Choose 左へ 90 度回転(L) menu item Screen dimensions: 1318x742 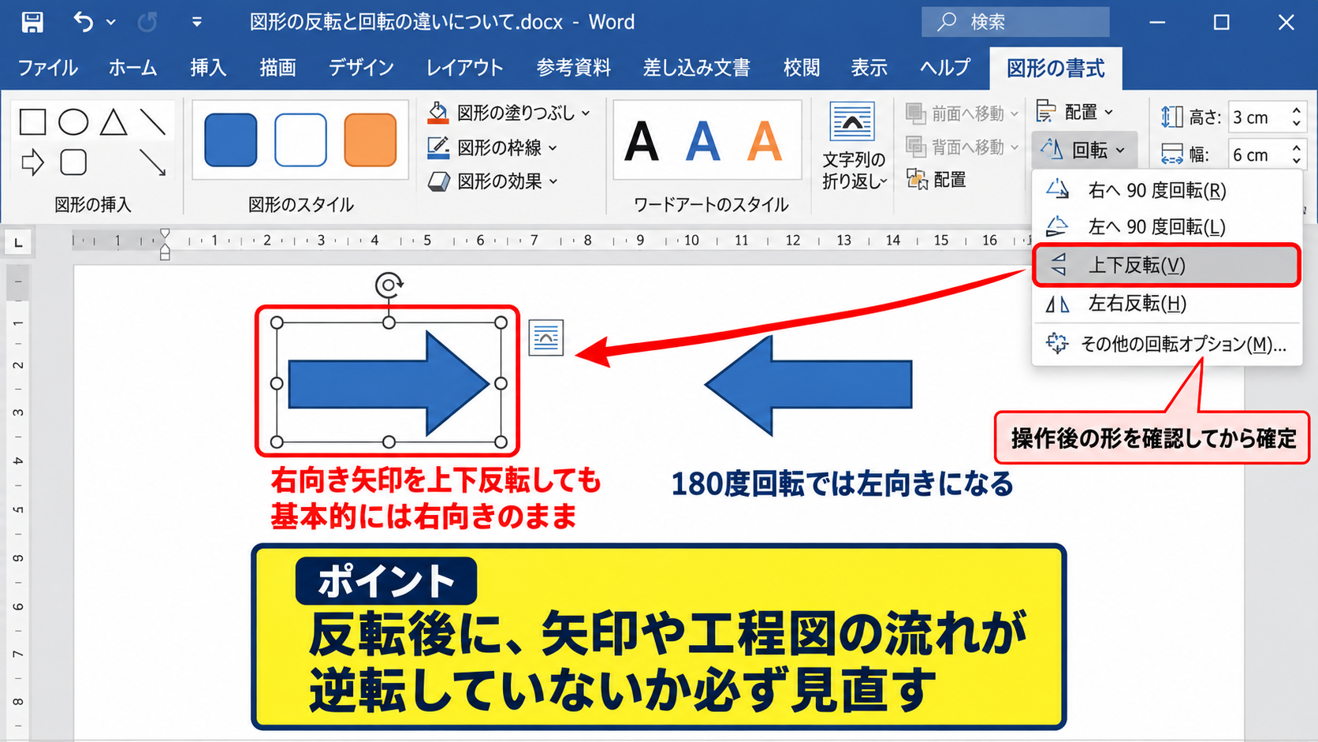click(1167, 227)
